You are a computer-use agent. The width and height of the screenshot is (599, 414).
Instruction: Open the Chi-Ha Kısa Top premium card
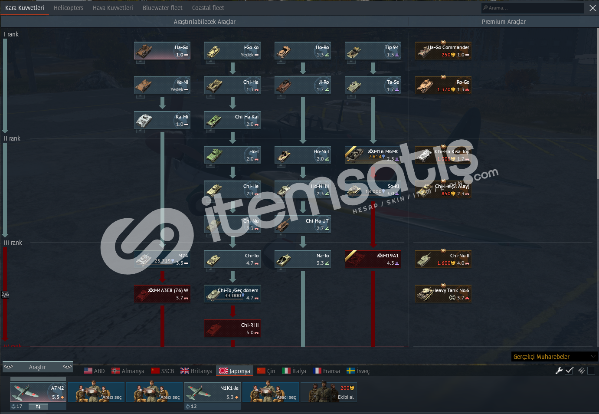tap(443, 155)
